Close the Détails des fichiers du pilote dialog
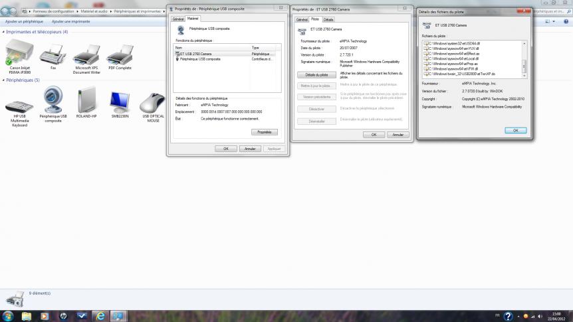This screenshot has height=322, width=573. 524,11
